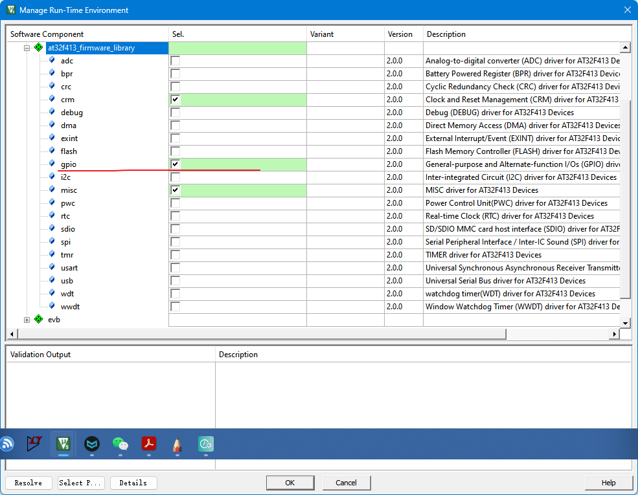Viewport: 638px width, 495px height.
Task: Click the Validation Output column header
Action: click(x=111, y=355)
